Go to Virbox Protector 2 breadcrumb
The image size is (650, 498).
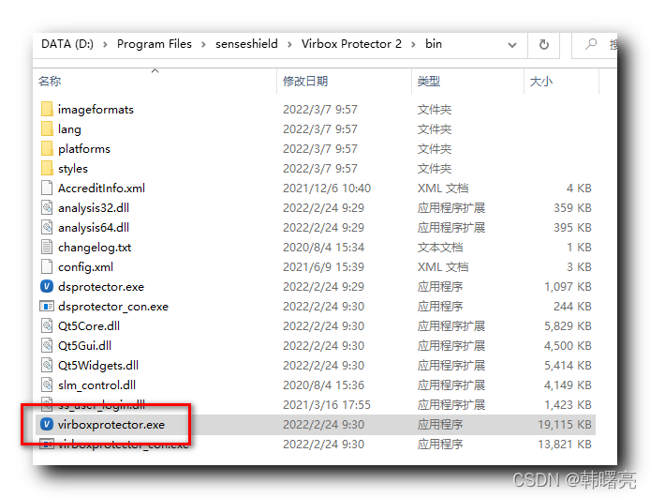pos(351,44)
